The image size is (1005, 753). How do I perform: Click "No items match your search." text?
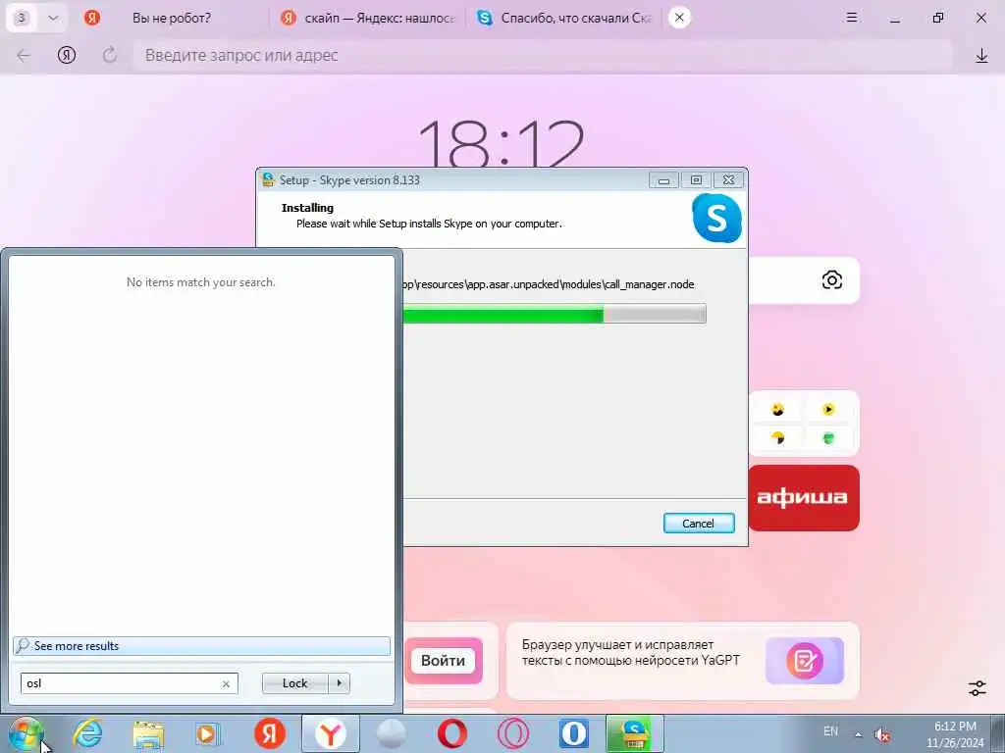point(201,281)
